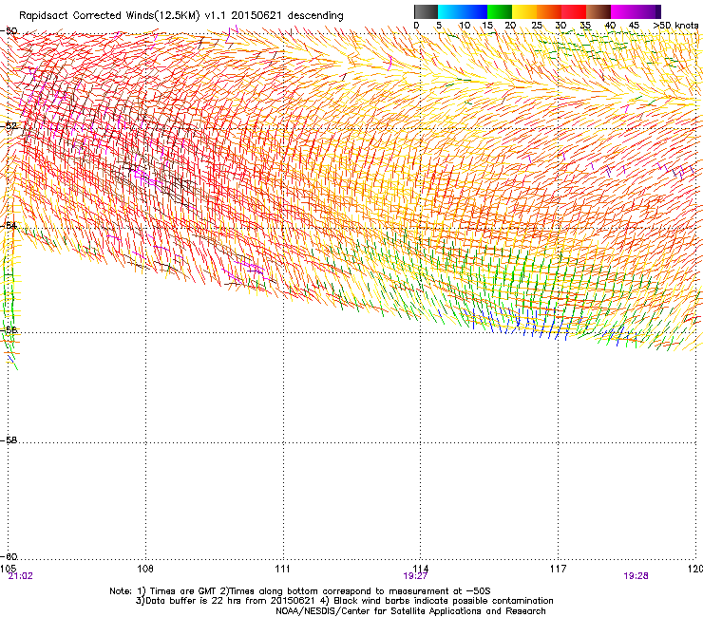703x617 pixels.
Task: Click the magenta 40-45 knots legend segment
Action: click(x=623, y=11)
